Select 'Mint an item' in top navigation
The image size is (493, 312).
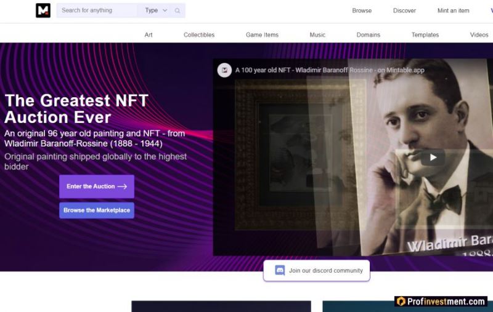pos(453,10)
